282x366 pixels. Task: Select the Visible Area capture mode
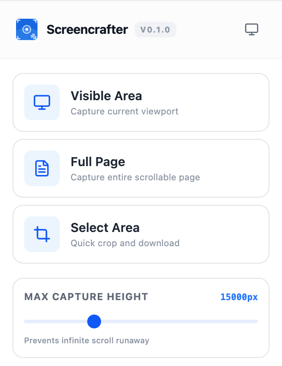point(141,102)
